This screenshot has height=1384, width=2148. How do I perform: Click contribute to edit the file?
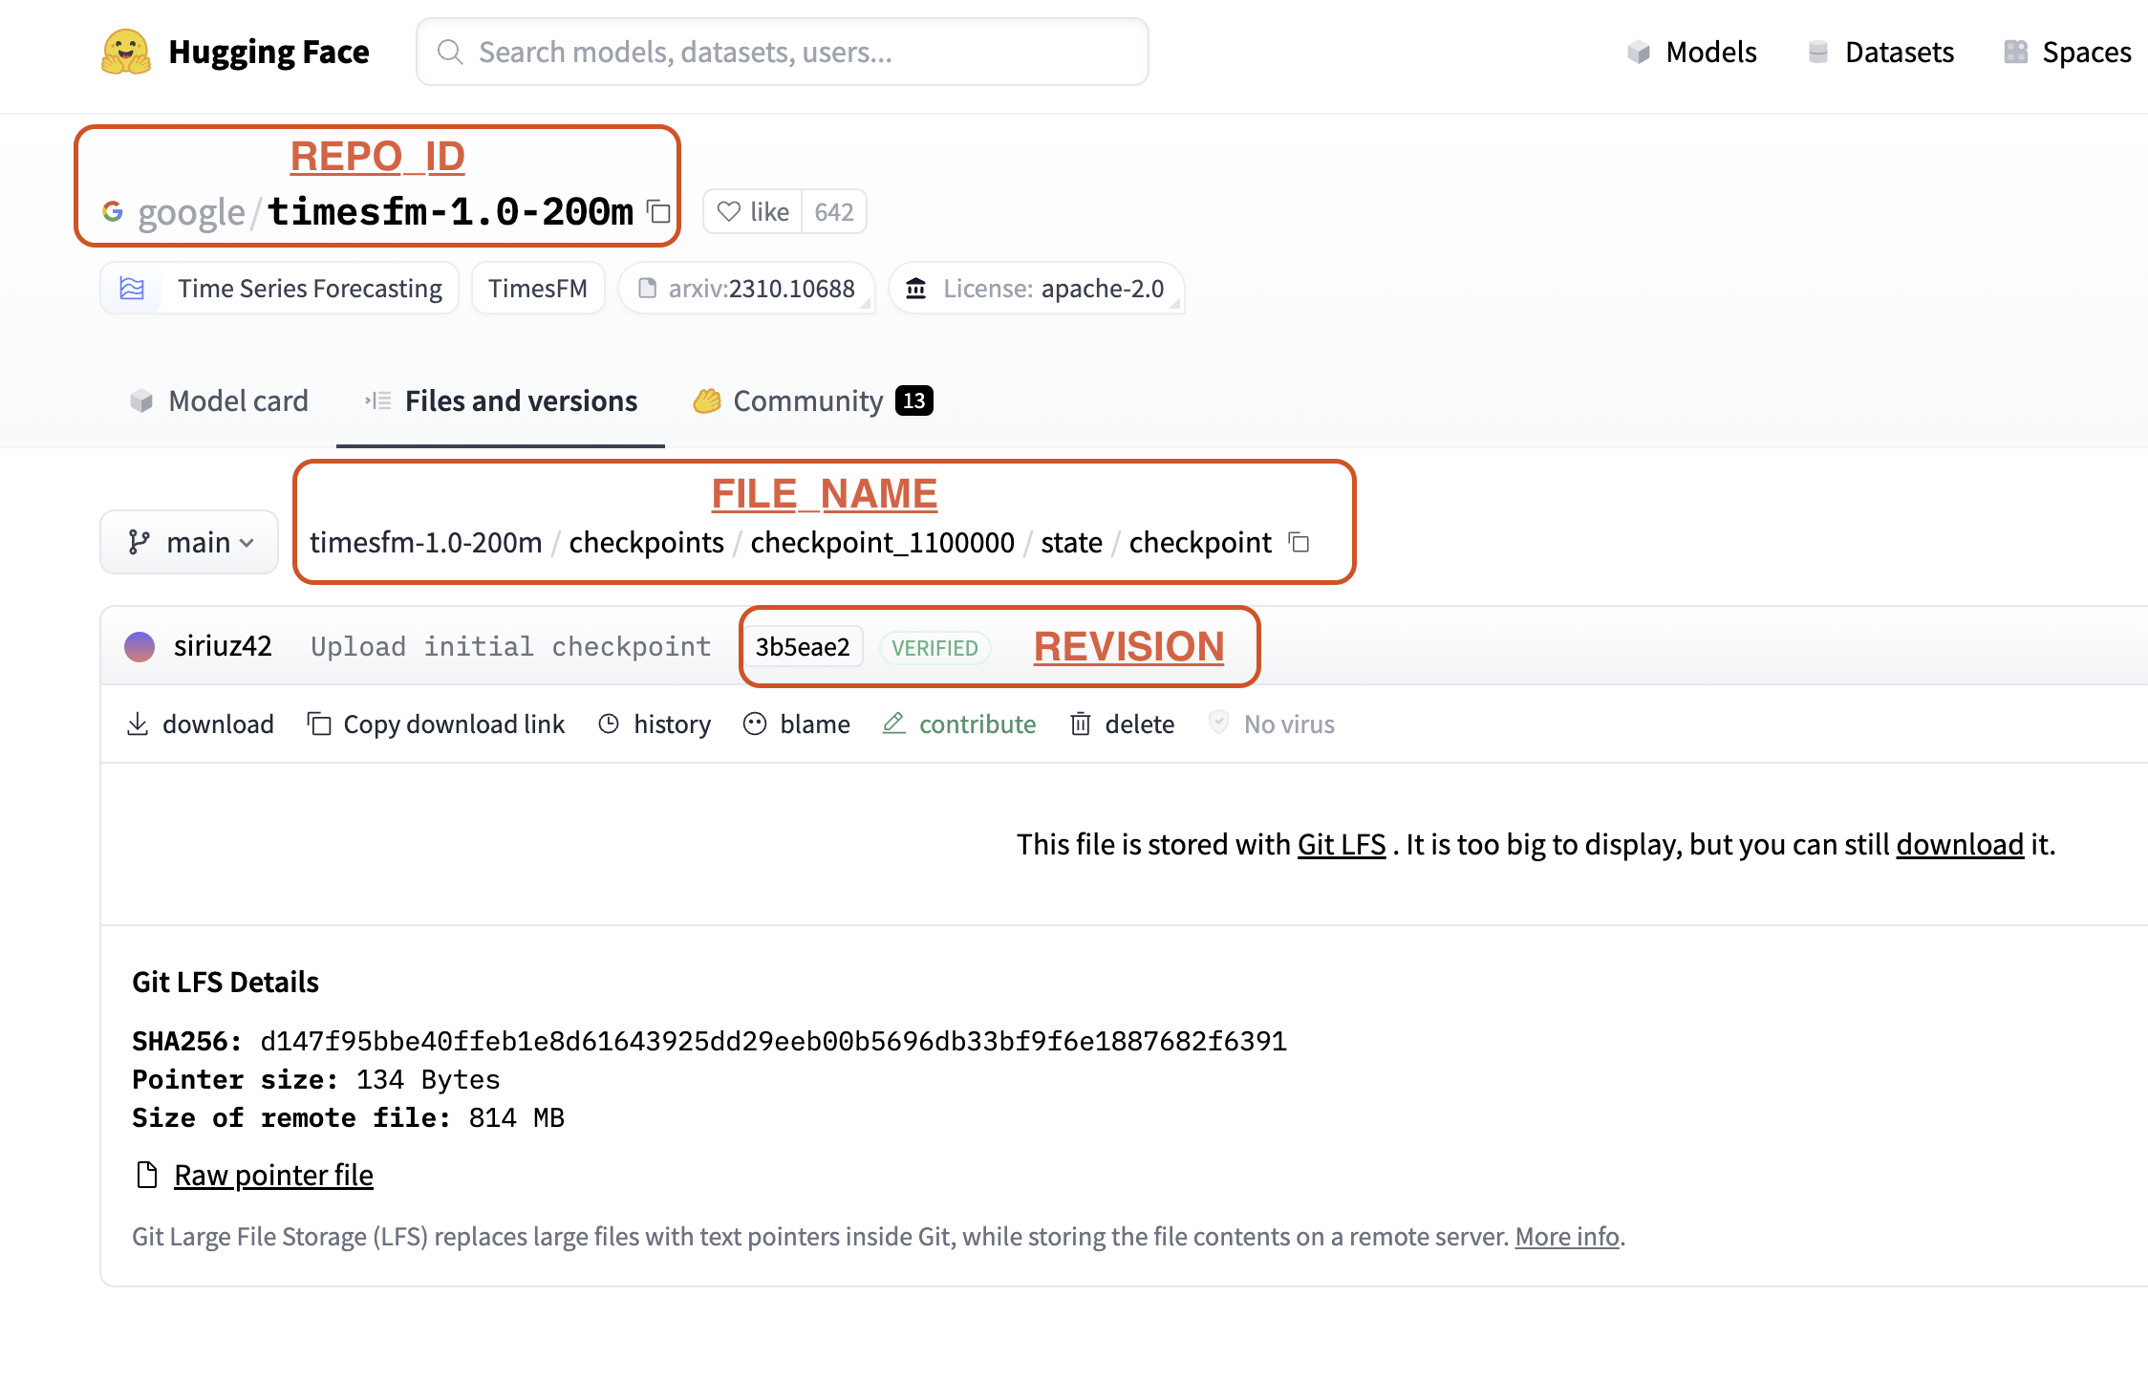[958, 724]
